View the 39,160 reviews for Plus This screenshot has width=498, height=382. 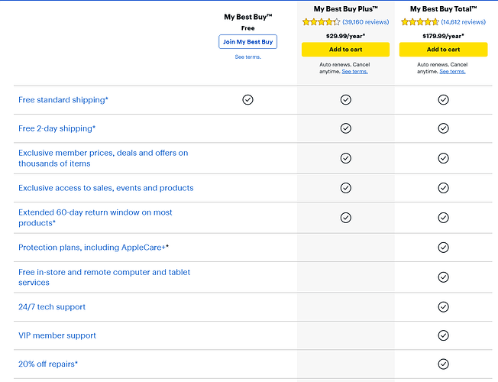coord(366,22)
